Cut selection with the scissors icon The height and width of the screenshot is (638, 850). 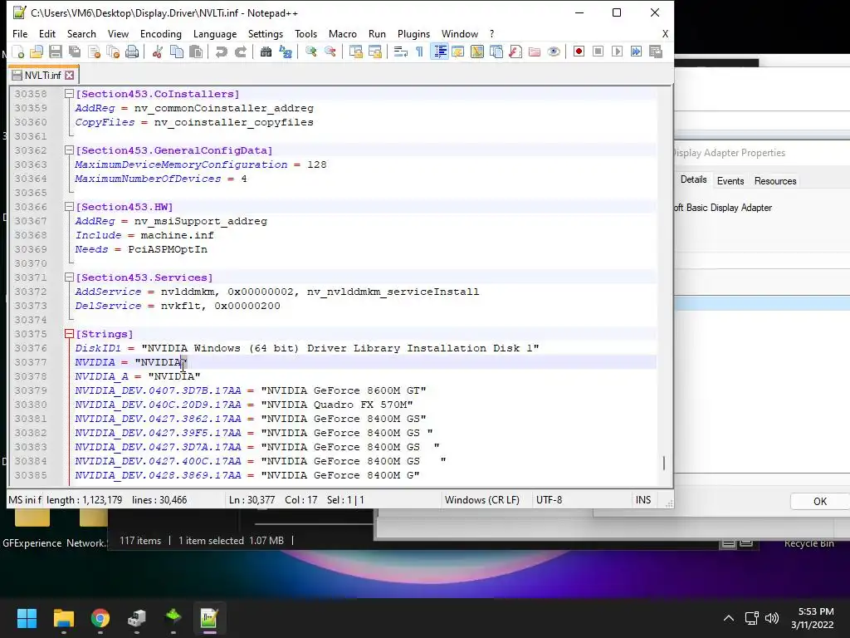[x=157, y=52]
